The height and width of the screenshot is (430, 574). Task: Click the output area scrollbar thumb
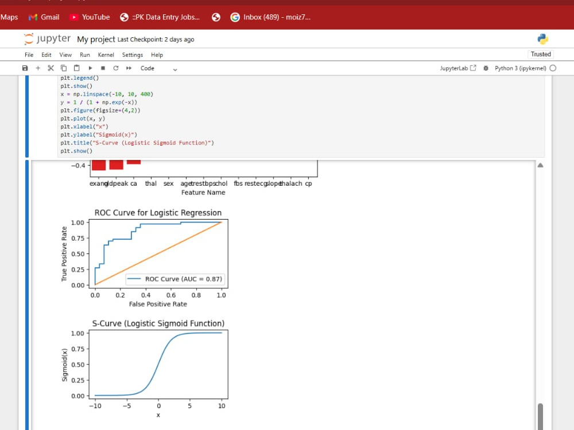(540, 416)
